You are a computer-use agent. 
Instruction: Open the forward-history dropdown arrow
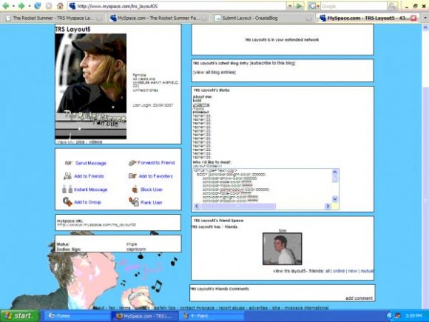coord(29,6)
